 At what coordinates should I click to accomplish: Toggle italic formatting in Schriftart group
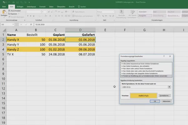pos(31,16)
